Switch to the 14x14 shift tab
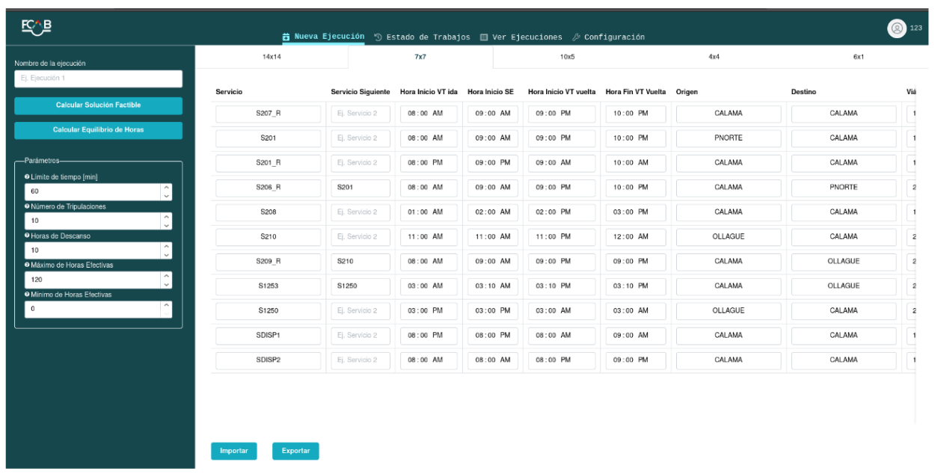935x474 pixels. 272,57
